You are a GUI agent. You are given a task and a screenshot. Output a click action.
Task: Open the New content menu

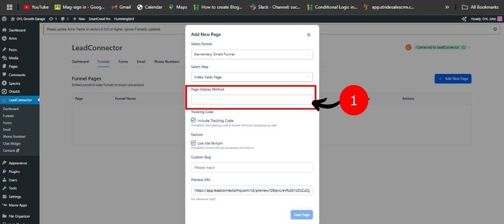click(x=79, y=19)
